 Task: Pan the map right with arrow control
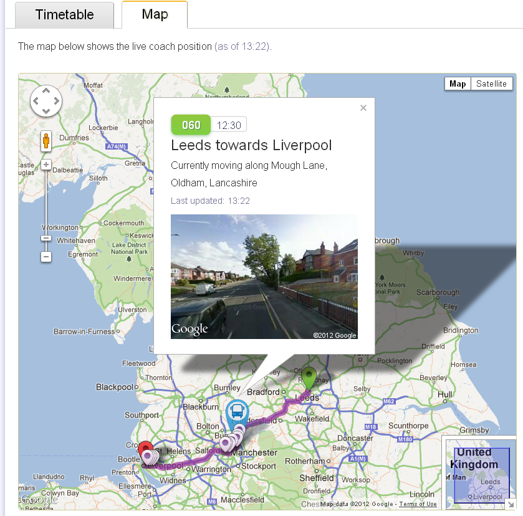pos(56,101)
